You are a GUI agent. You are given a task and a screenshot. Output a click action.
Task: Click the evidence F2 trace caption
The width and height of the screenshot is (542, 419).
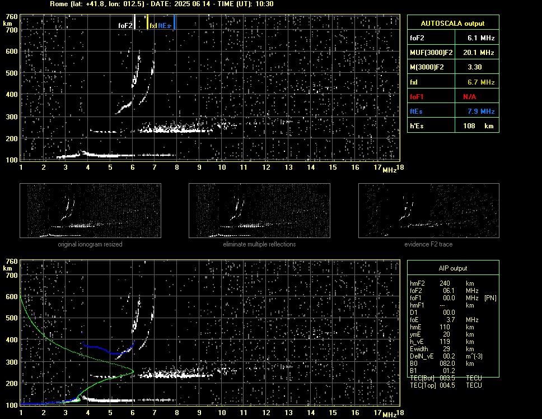pos(428,244)
